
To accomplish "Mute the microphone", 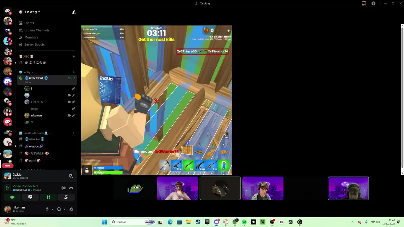I will 47,209.
